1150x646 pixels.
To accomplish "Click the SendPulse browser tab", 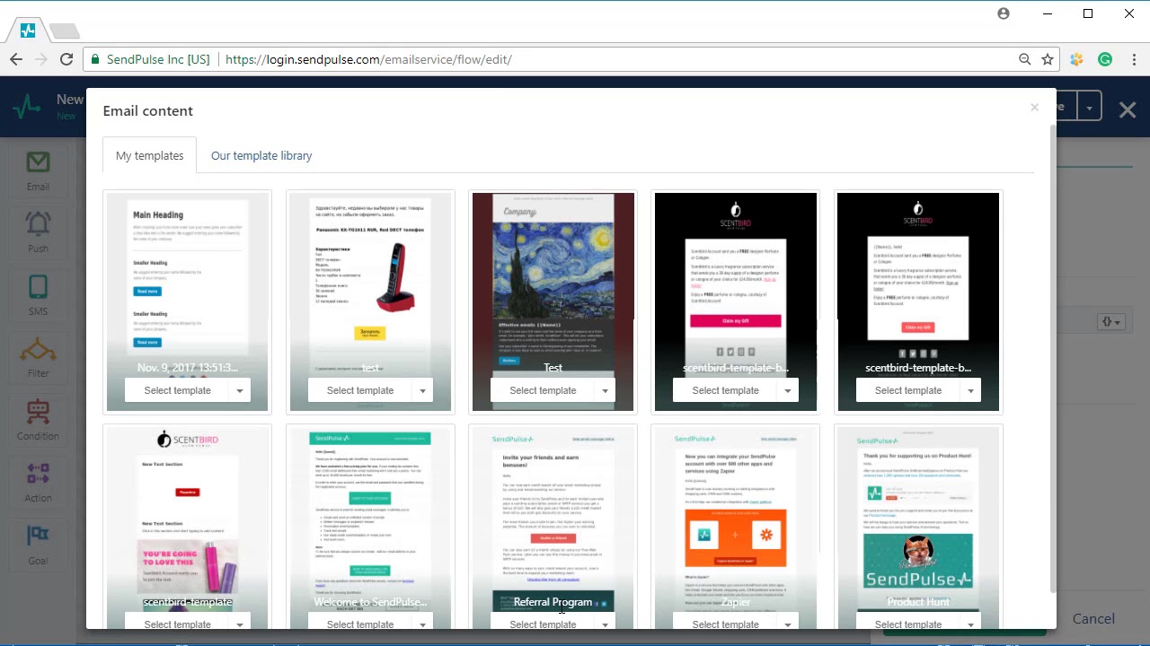I will click(x=28, y=31).
